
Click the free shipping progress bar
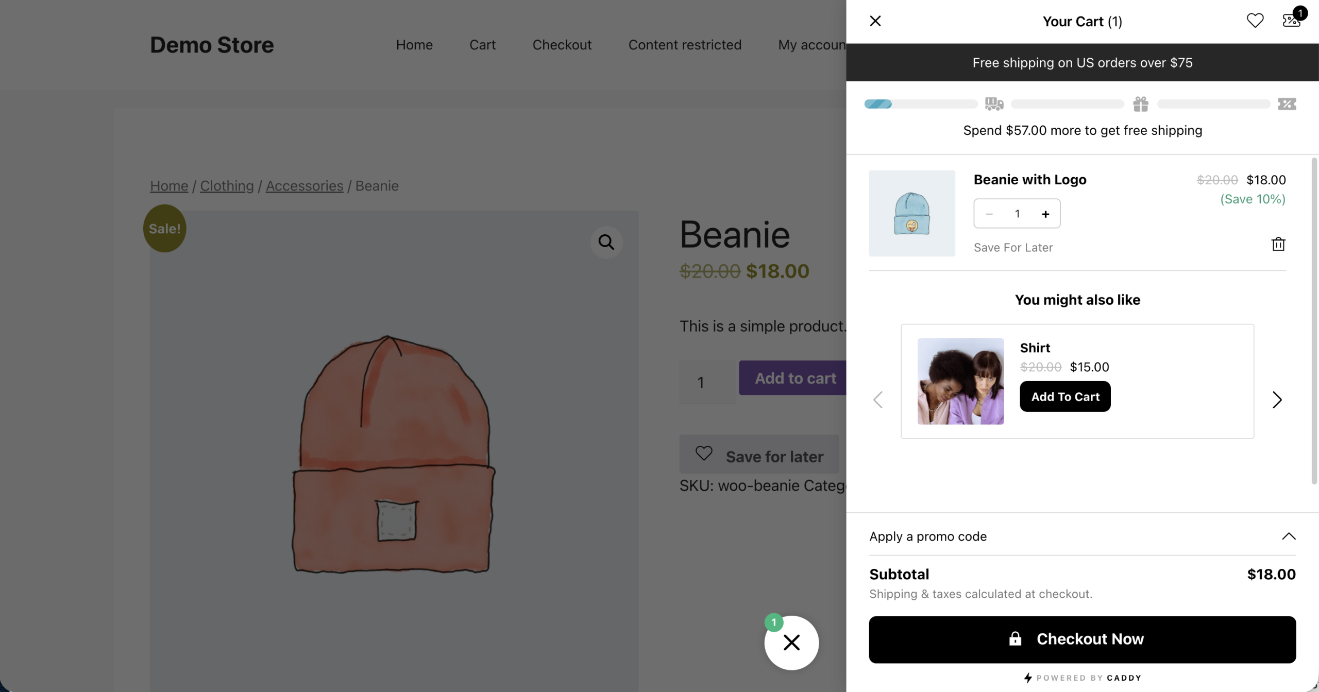tap(921, 104)
